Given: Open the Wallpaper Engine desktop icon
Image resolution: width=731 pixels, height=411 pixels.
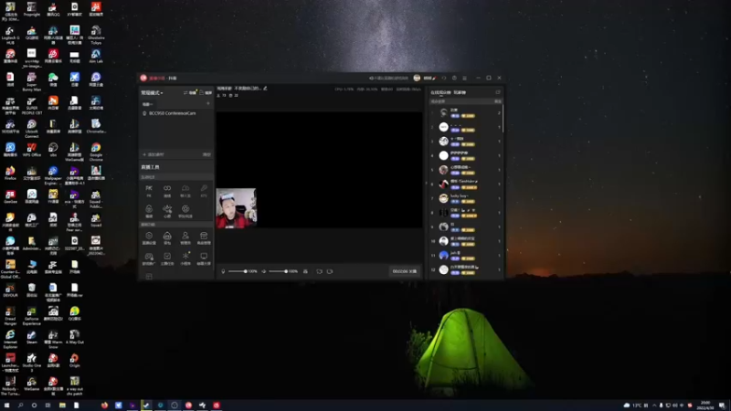Looking at the screenshot, I should [53, 175].
